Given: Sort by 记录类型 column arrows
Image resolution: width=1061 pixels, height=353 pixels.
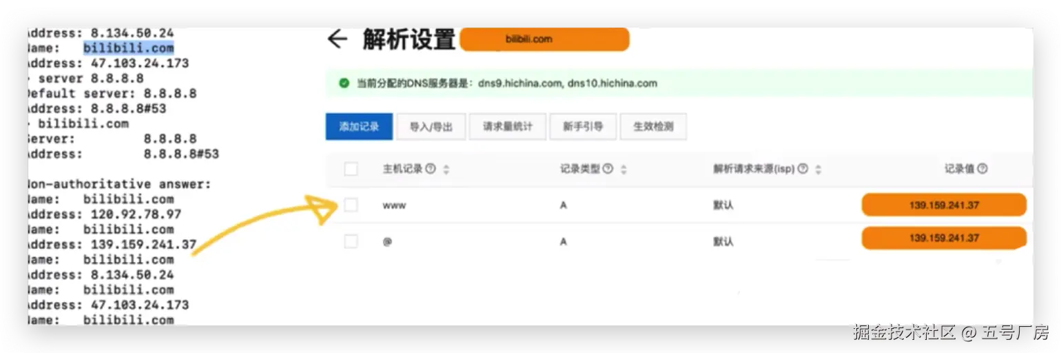Looking at the screenshot, I should coord(624,170).
